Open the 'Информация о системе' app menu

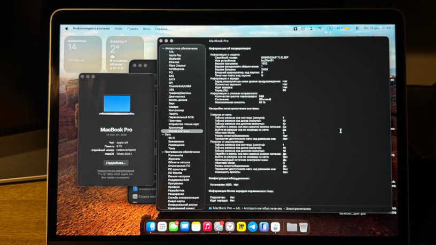91,28
